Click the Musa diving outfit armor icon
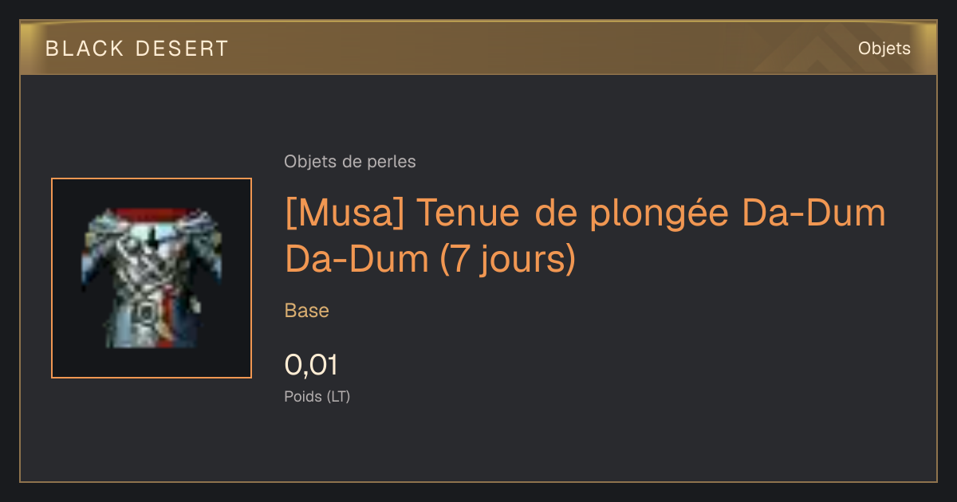957x502 pixels. tap(152, 277)
